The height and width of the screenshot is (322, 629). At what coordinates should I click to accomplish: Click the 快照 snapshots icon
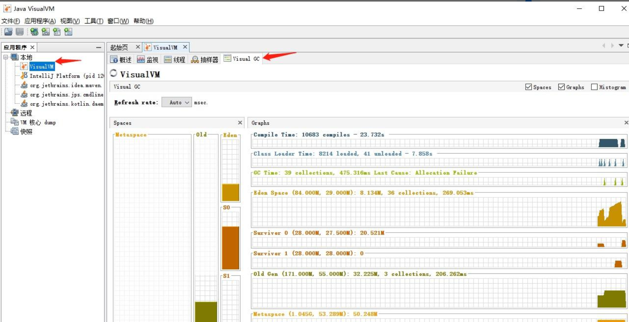pyautogui.click(x=15, y=131)
